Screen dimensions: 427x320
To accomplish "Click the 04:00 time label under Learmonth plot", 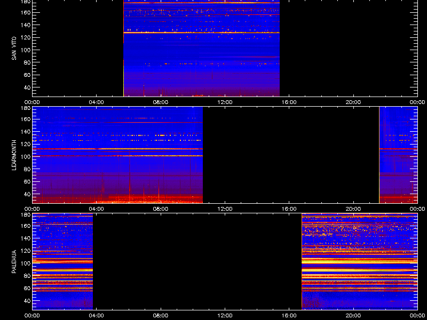I will pyautogui.click(x=97, y=209).
